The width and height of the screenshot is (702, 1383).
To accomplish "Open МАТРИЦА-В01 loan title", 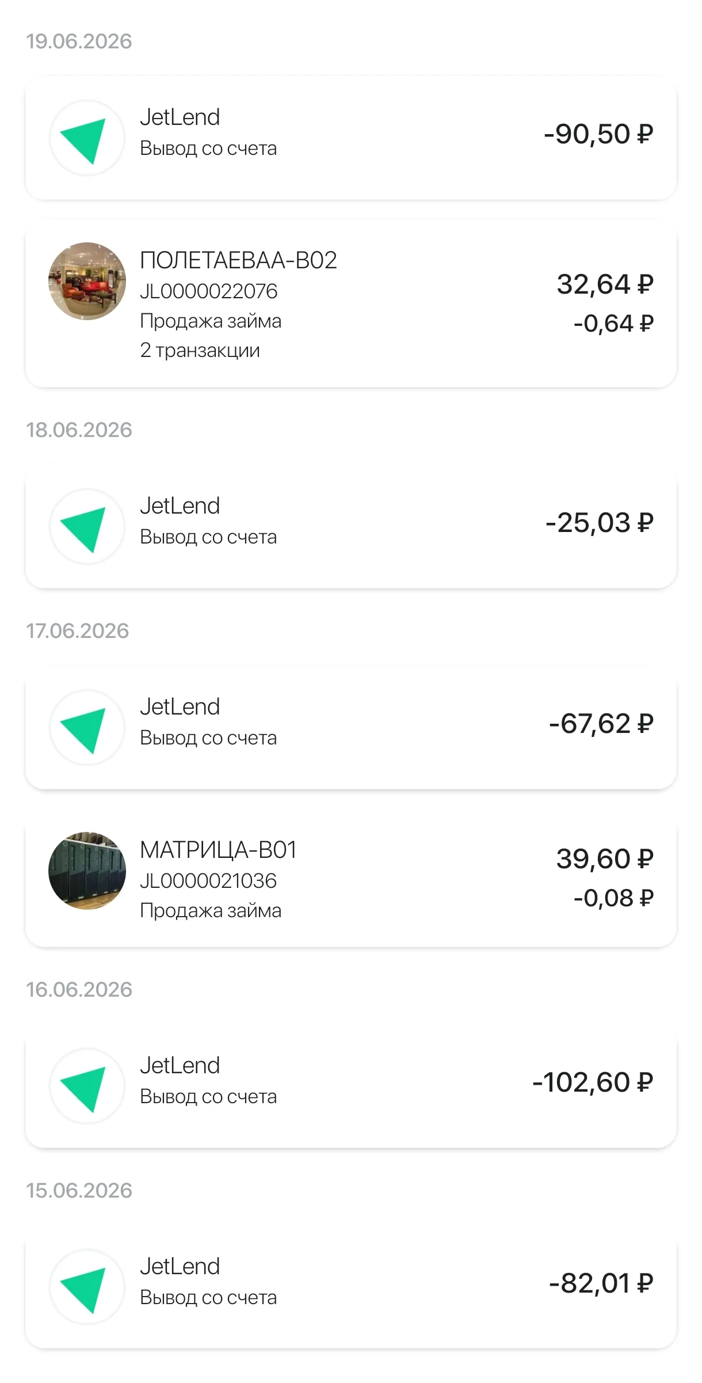I will (x=218, y=850).
